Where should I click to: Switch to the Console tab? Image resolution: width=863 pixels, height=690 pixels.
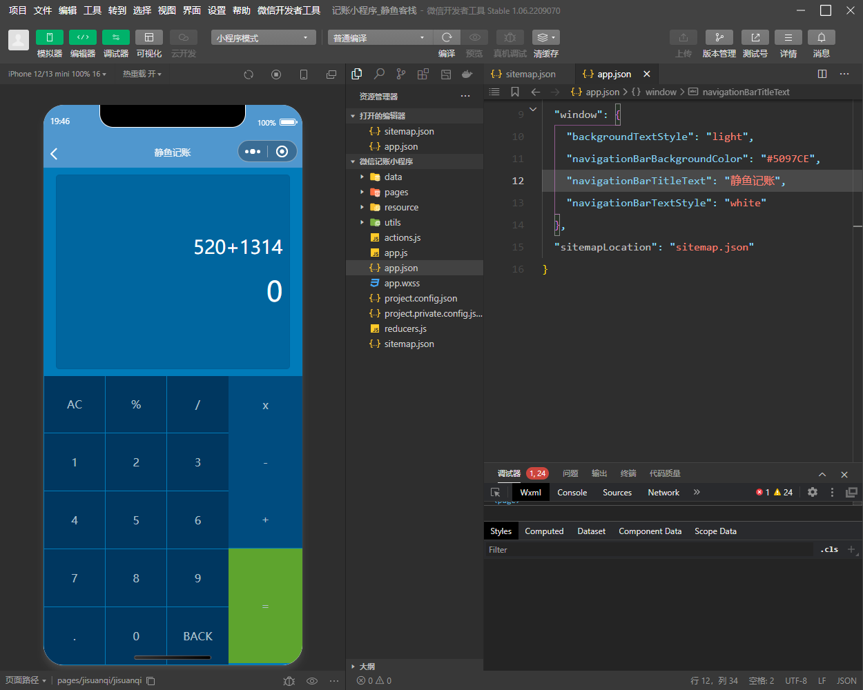[572, 493]
